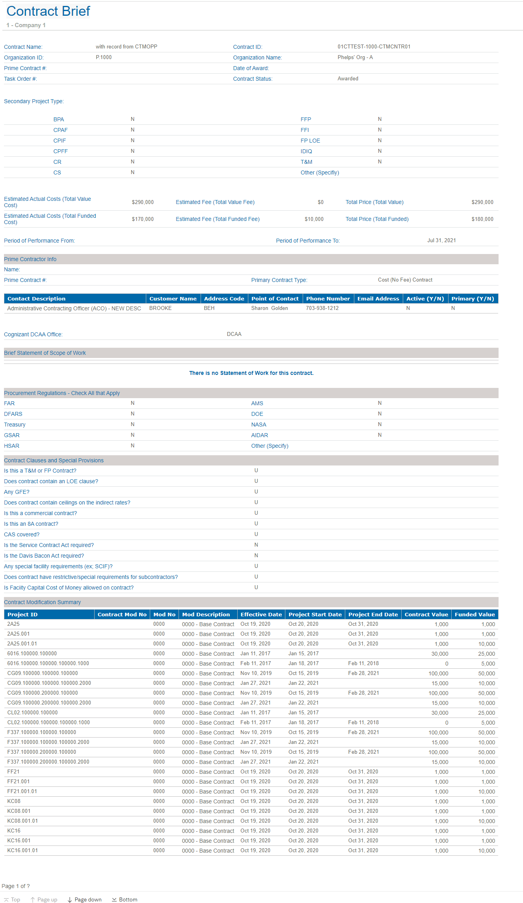The width and height of the screenshot is (523, 903).
Task: Click the Customer Name column header
Action: 173,299
